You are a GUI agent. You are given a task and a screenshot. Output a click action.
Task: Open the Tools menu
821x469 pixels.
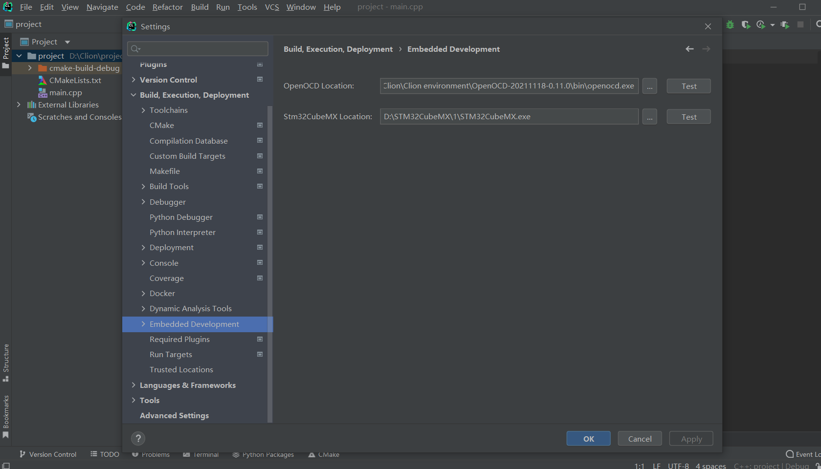click(247, 7)
